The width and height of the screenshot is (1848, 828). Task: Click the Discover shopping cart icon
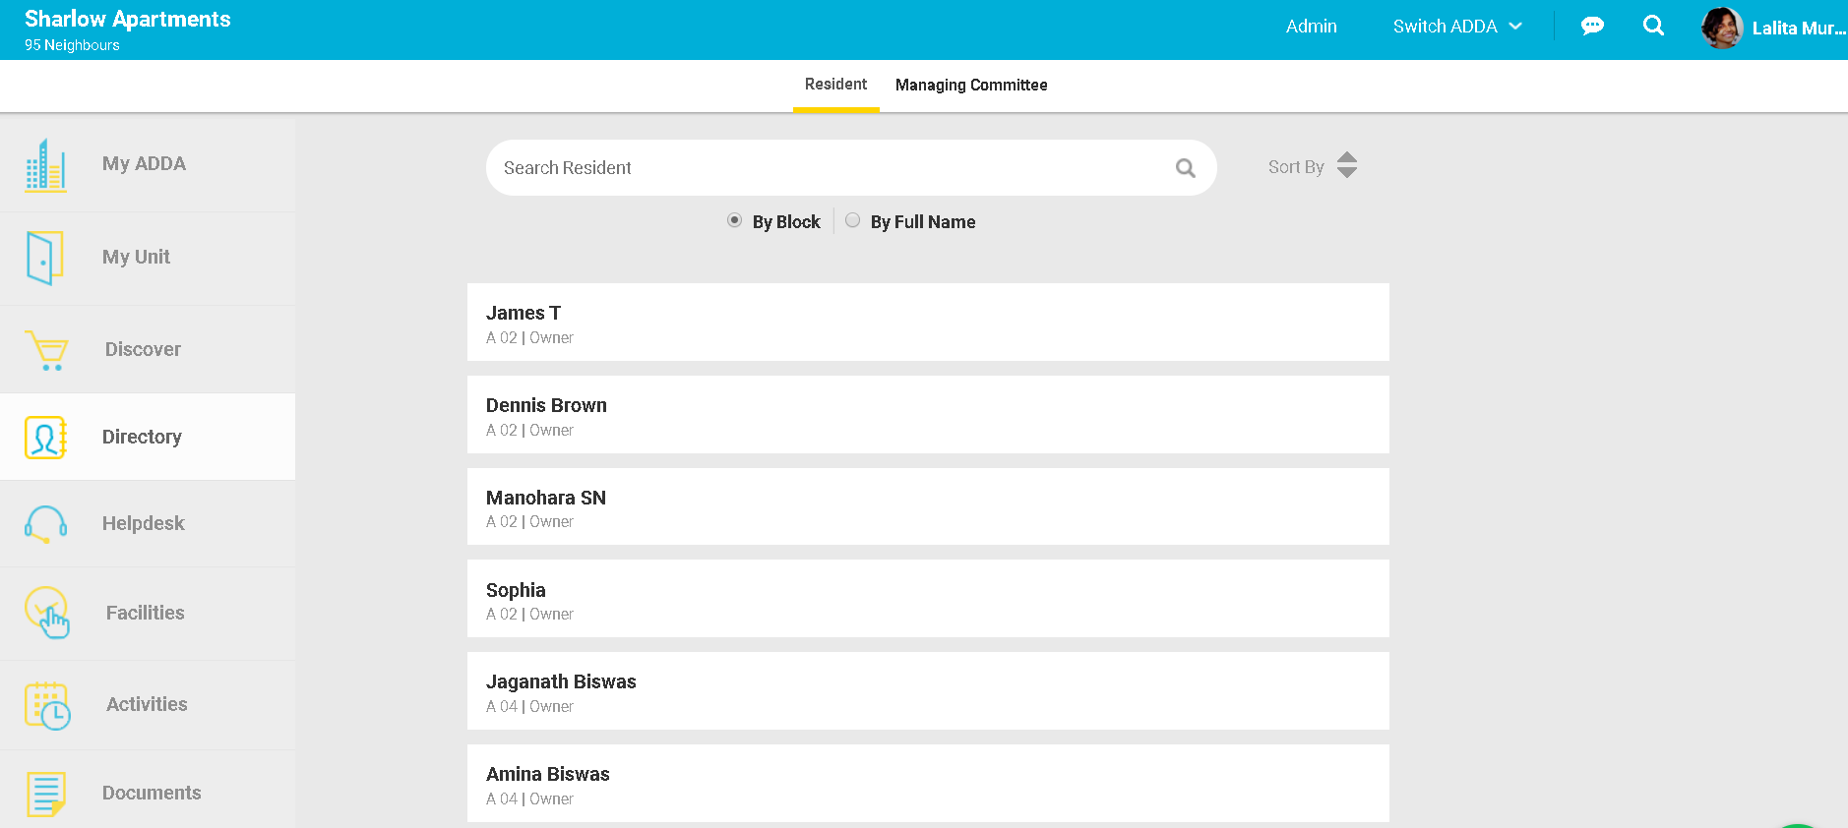pos(47,350)
